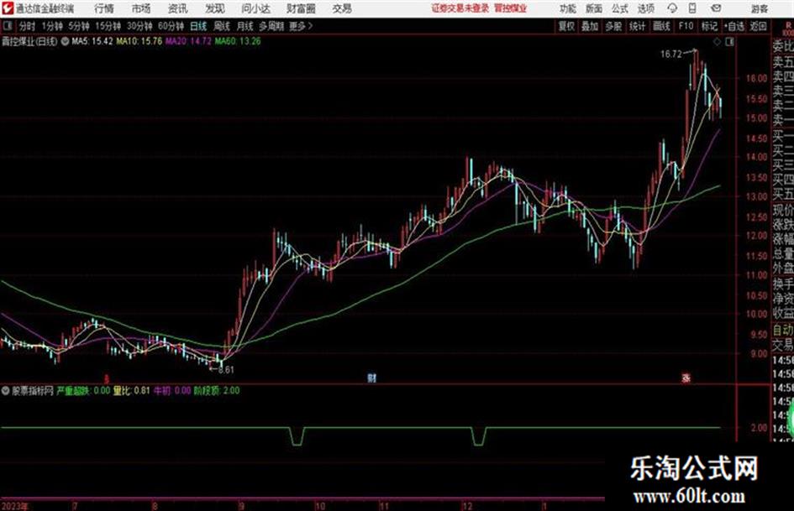Open the 功能 menu

tap(568, 8)
